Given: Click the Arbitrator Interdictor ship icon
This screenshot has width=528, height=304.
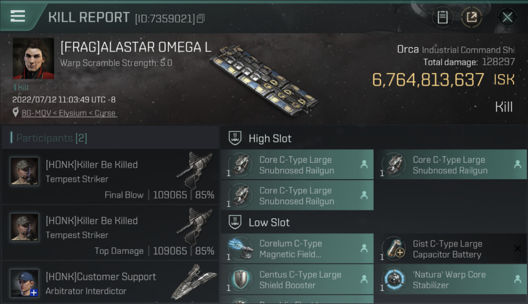Looking at the screenshot, I should click(x=194, y=282).
